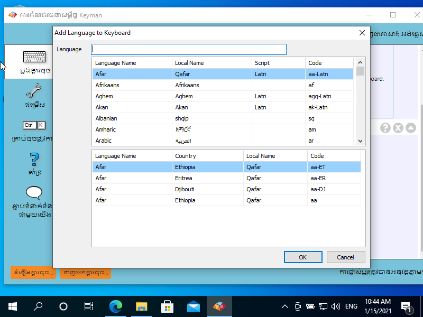The width and height of the screenshot is (423, 317).
Task: Select the Albanian language row
Action: tap(223, 118)
